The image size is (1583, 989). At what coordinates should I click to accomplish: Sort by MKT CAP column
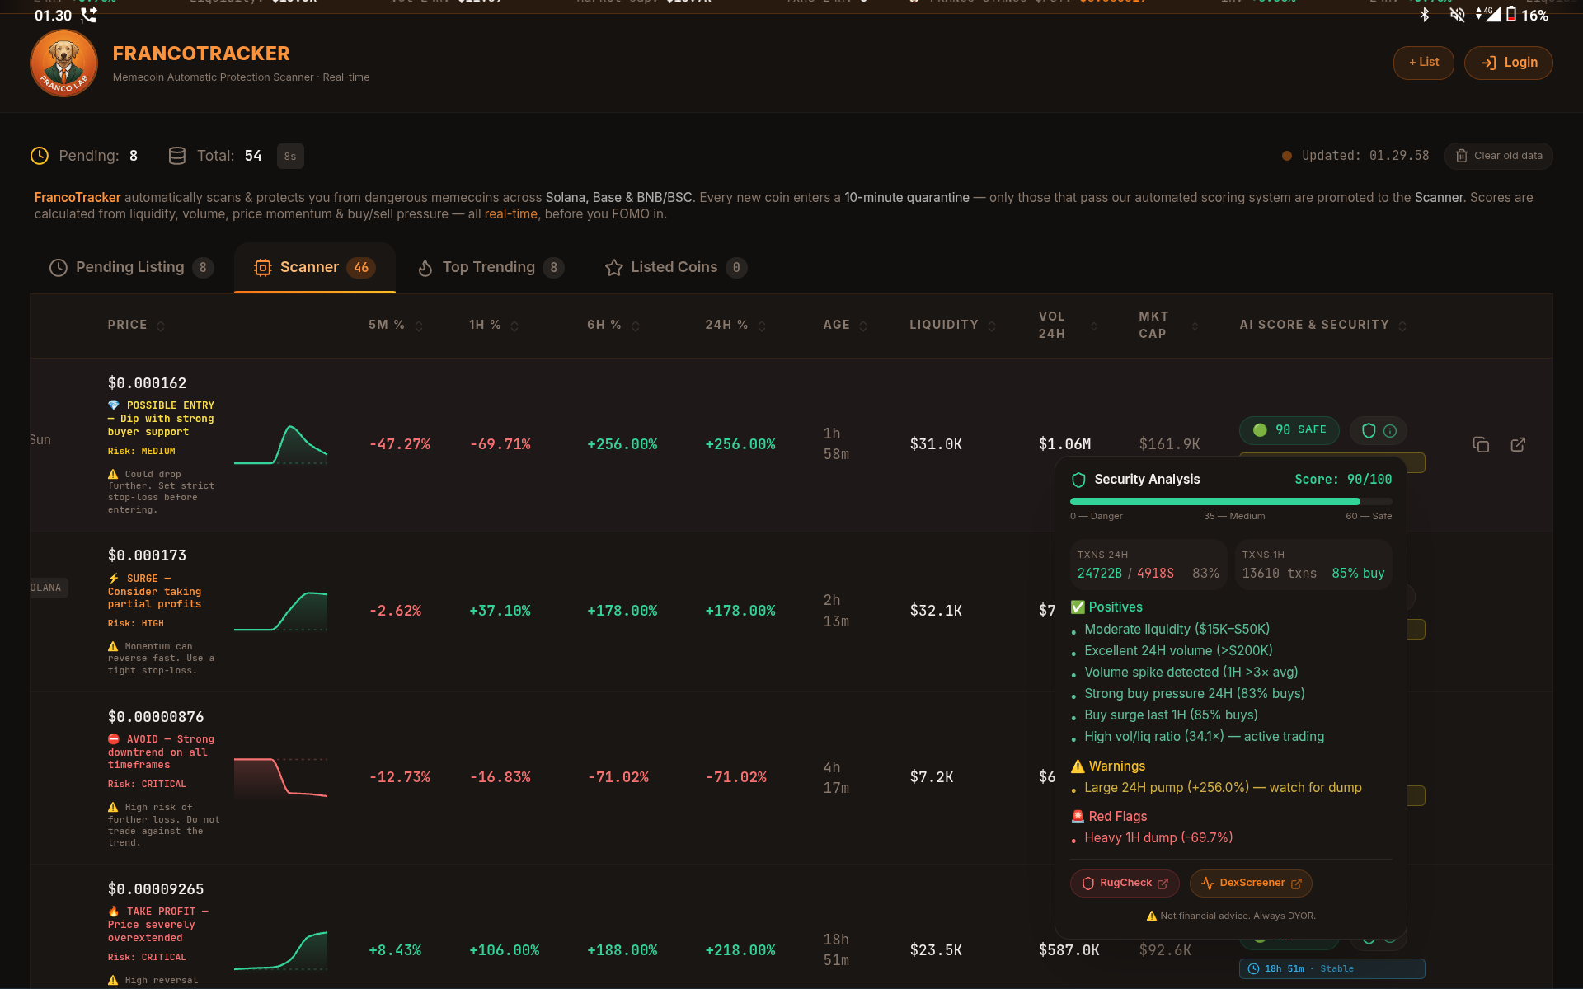click(1168, 325)
